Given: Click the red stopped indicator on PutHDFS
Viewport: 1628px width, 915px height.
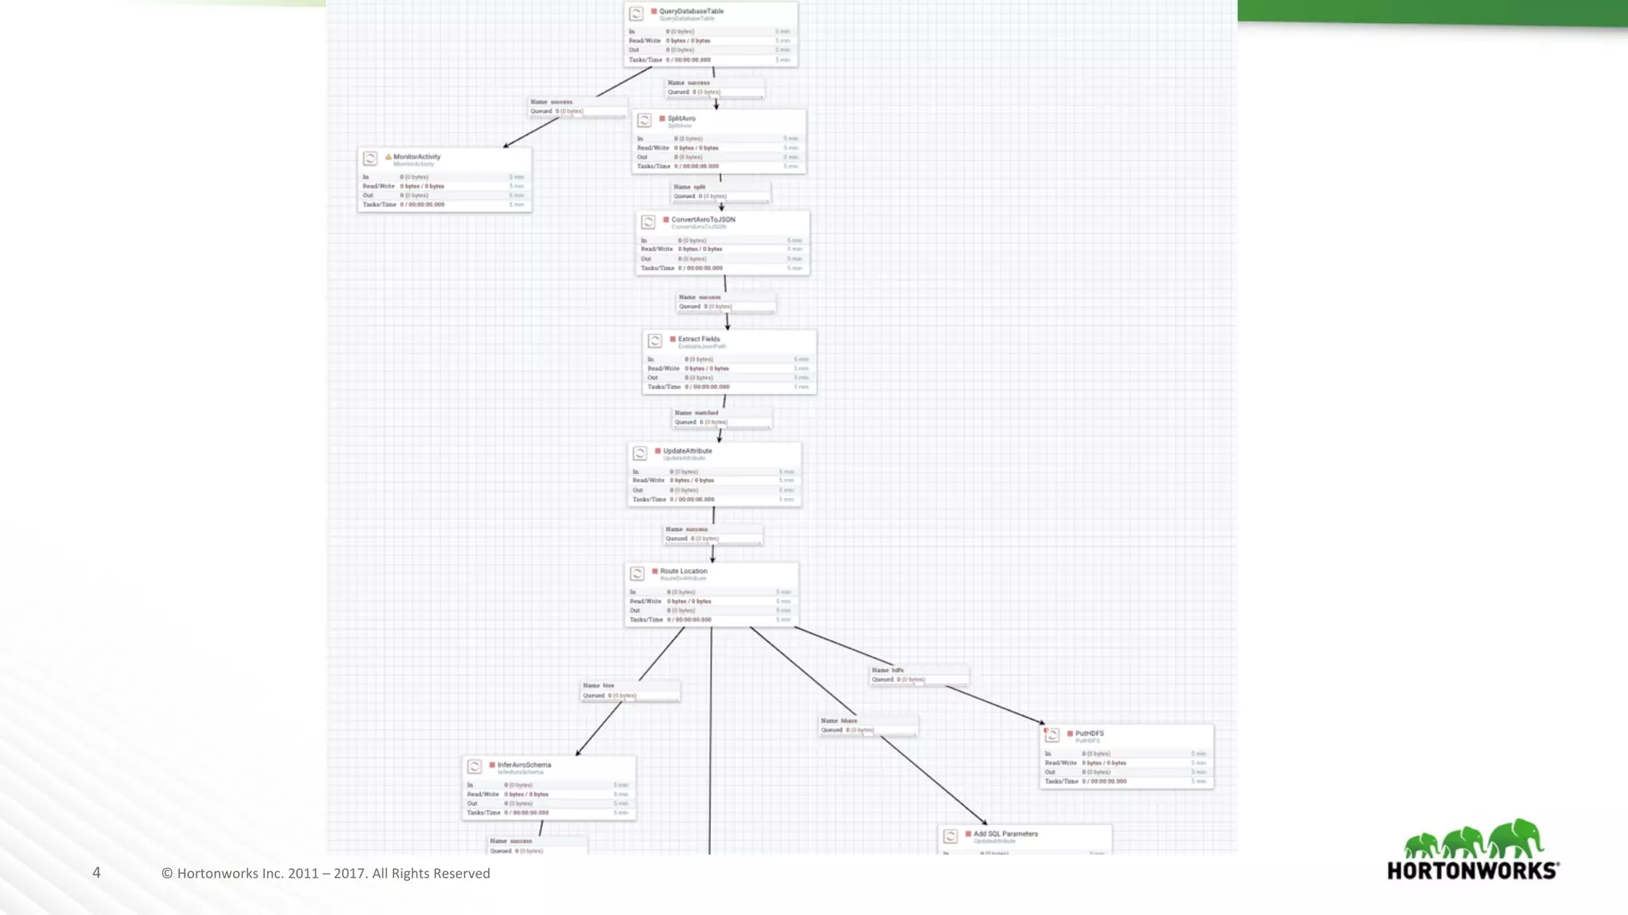Looking at the screenshot, I should coord(1070,734).
